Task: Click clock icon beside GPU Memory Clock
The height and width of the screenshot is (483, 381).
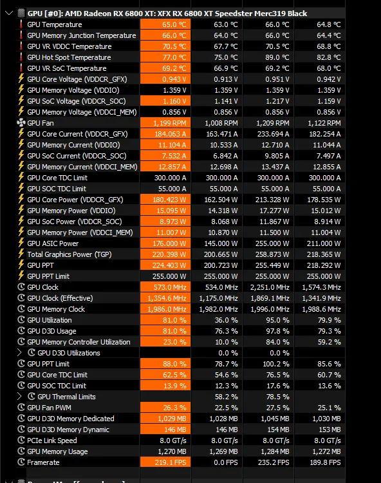Action: tap(21, 308)
